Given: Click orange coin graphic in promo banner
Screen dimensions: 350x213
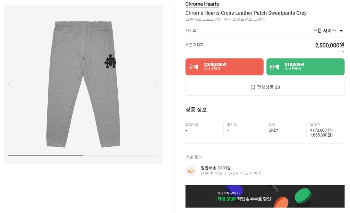Looking at the screenshot, I should tap(281, 202).
